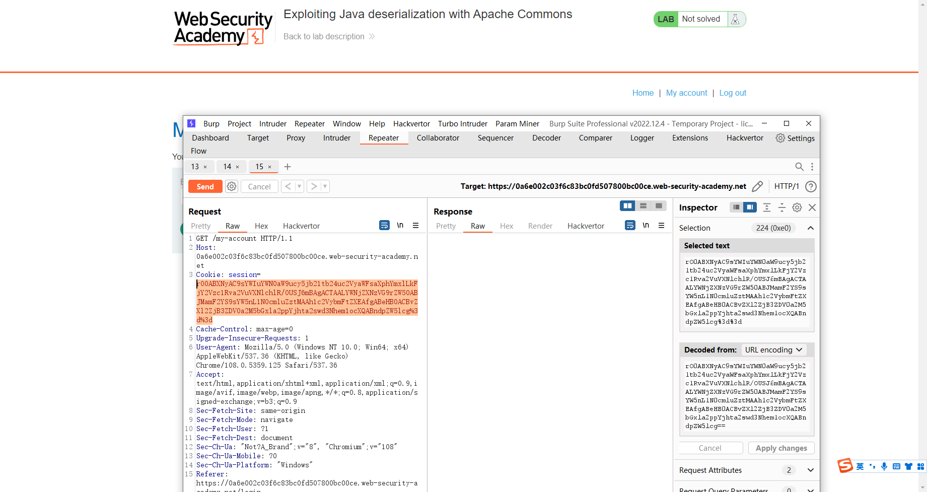This screenshot has width=927, height=492.
Task: Open the Param Miner menu
Action: tap(517, 123)
